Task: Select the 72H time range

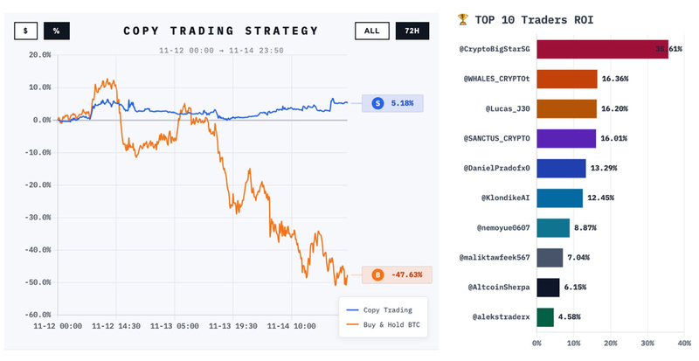Action: point(410,31)
